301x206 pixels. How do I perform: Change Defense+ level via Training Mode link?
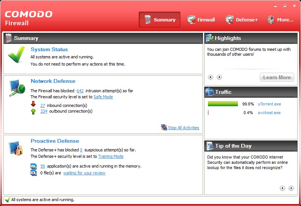pos(111,156)
